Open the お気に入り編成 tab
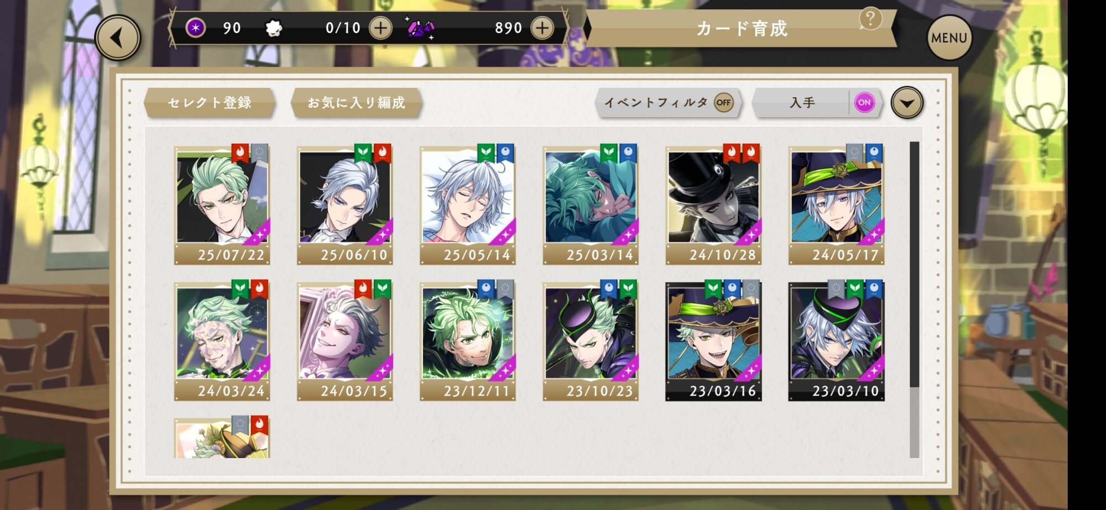1106x510 pixels. pyautogui.click(x=356, y=103)
